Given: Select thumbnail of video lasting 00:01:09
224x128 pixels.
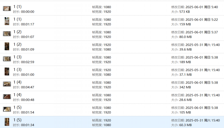Looking at the screenshot, I should click(x=7, y=46).
